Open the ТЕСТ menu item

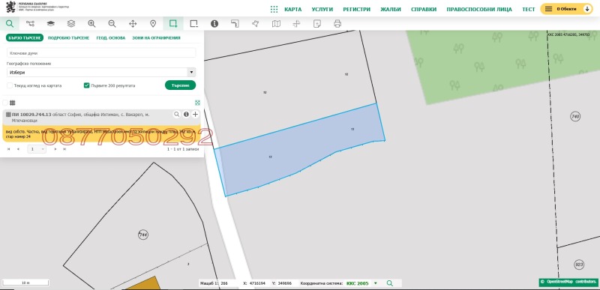529,9
